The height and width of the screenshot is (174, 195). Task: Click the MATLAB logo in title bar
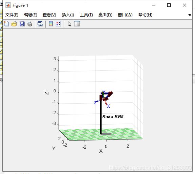(x=8, y=5)
